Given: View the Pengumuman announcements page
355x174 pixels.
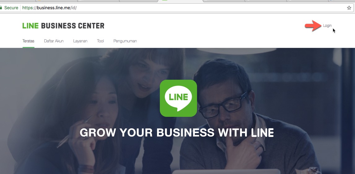Looking at the screenshot, I should coord(125,41).
